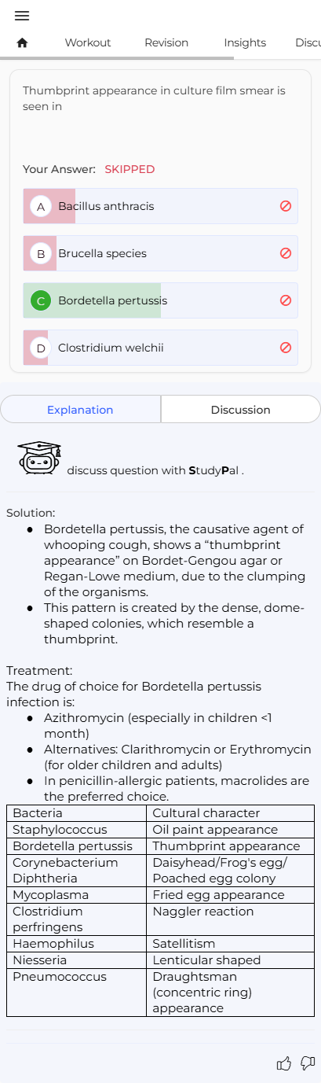Strike out option Bacillus anthracis icon
Screen dimensions: 321x1083
(286, 206)
